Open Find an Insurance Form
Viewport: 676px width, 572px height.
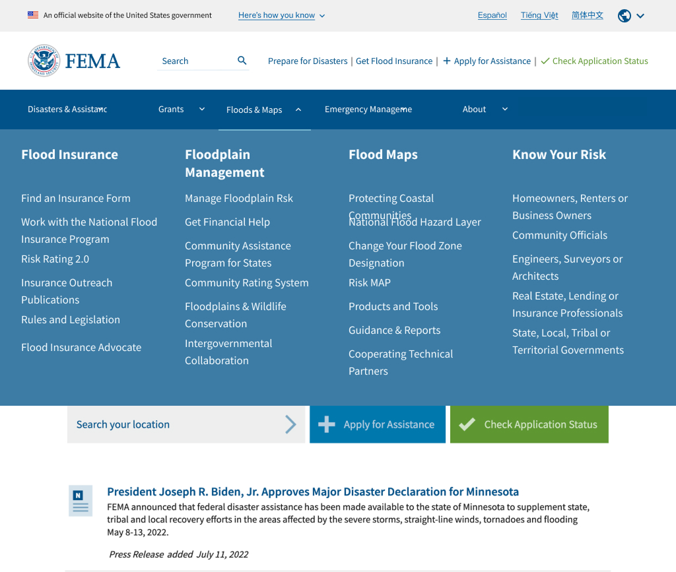[x=76, y=198]
